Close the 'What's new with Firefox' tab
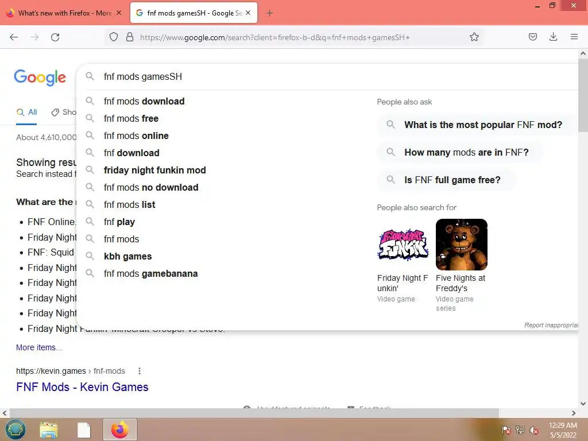Viewport: 588px width, 441px height. [x=119, y=13]
